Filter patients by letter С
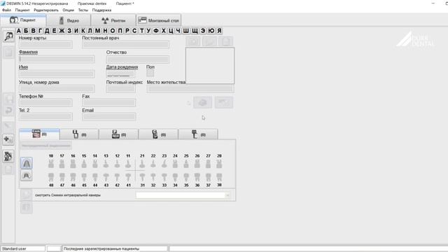 point(134,31)
